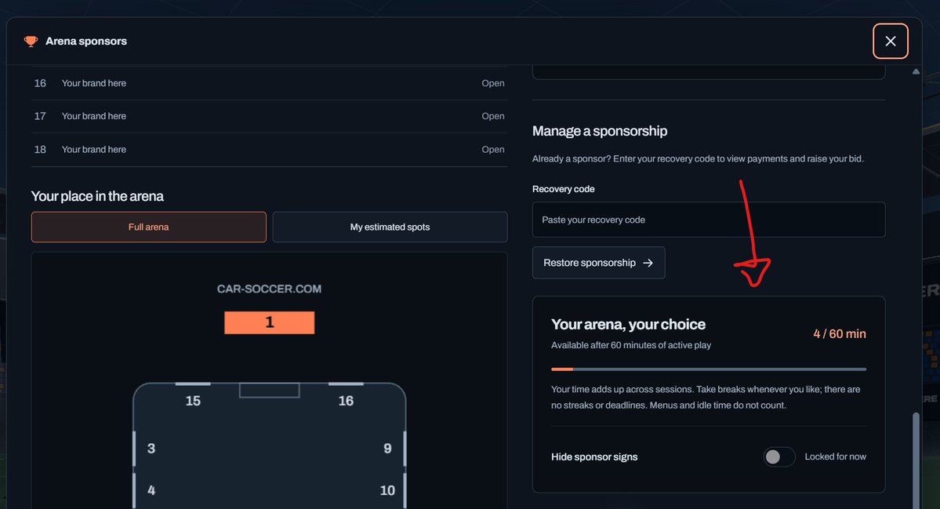Select the Full arena tab

tap(149, 227)
